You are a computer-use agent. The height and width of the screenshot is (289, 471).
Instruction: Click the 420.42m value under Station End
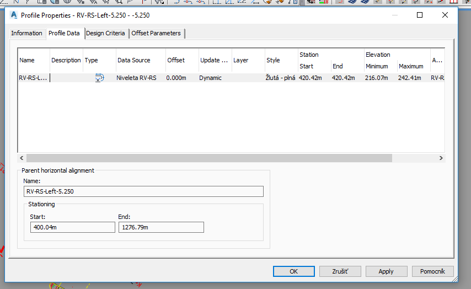(x=347, y=78)
